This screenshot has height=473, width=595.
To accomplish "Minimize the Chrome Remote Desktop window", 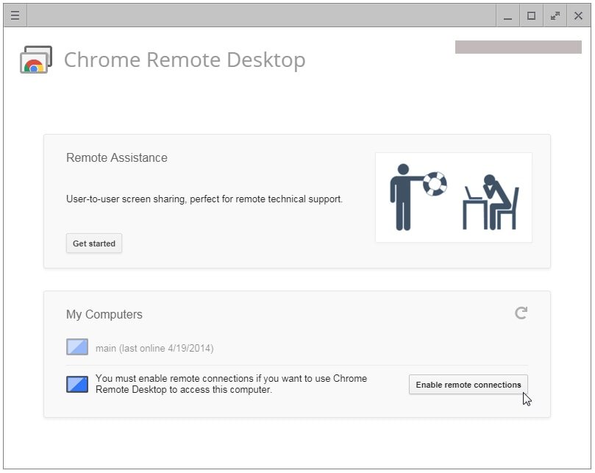I will [x=507, y=15].
